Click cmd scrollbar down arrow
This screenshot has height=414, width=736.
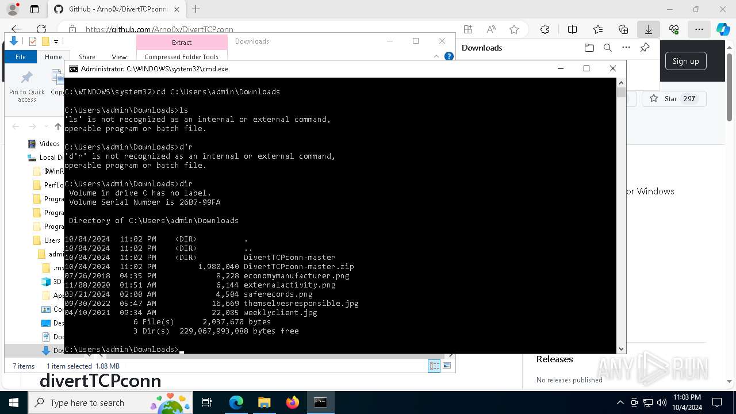click(x=621, y=348)
